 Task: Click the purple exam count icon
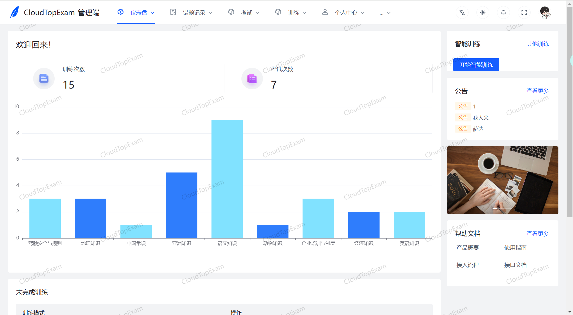[x=252, y=78]
